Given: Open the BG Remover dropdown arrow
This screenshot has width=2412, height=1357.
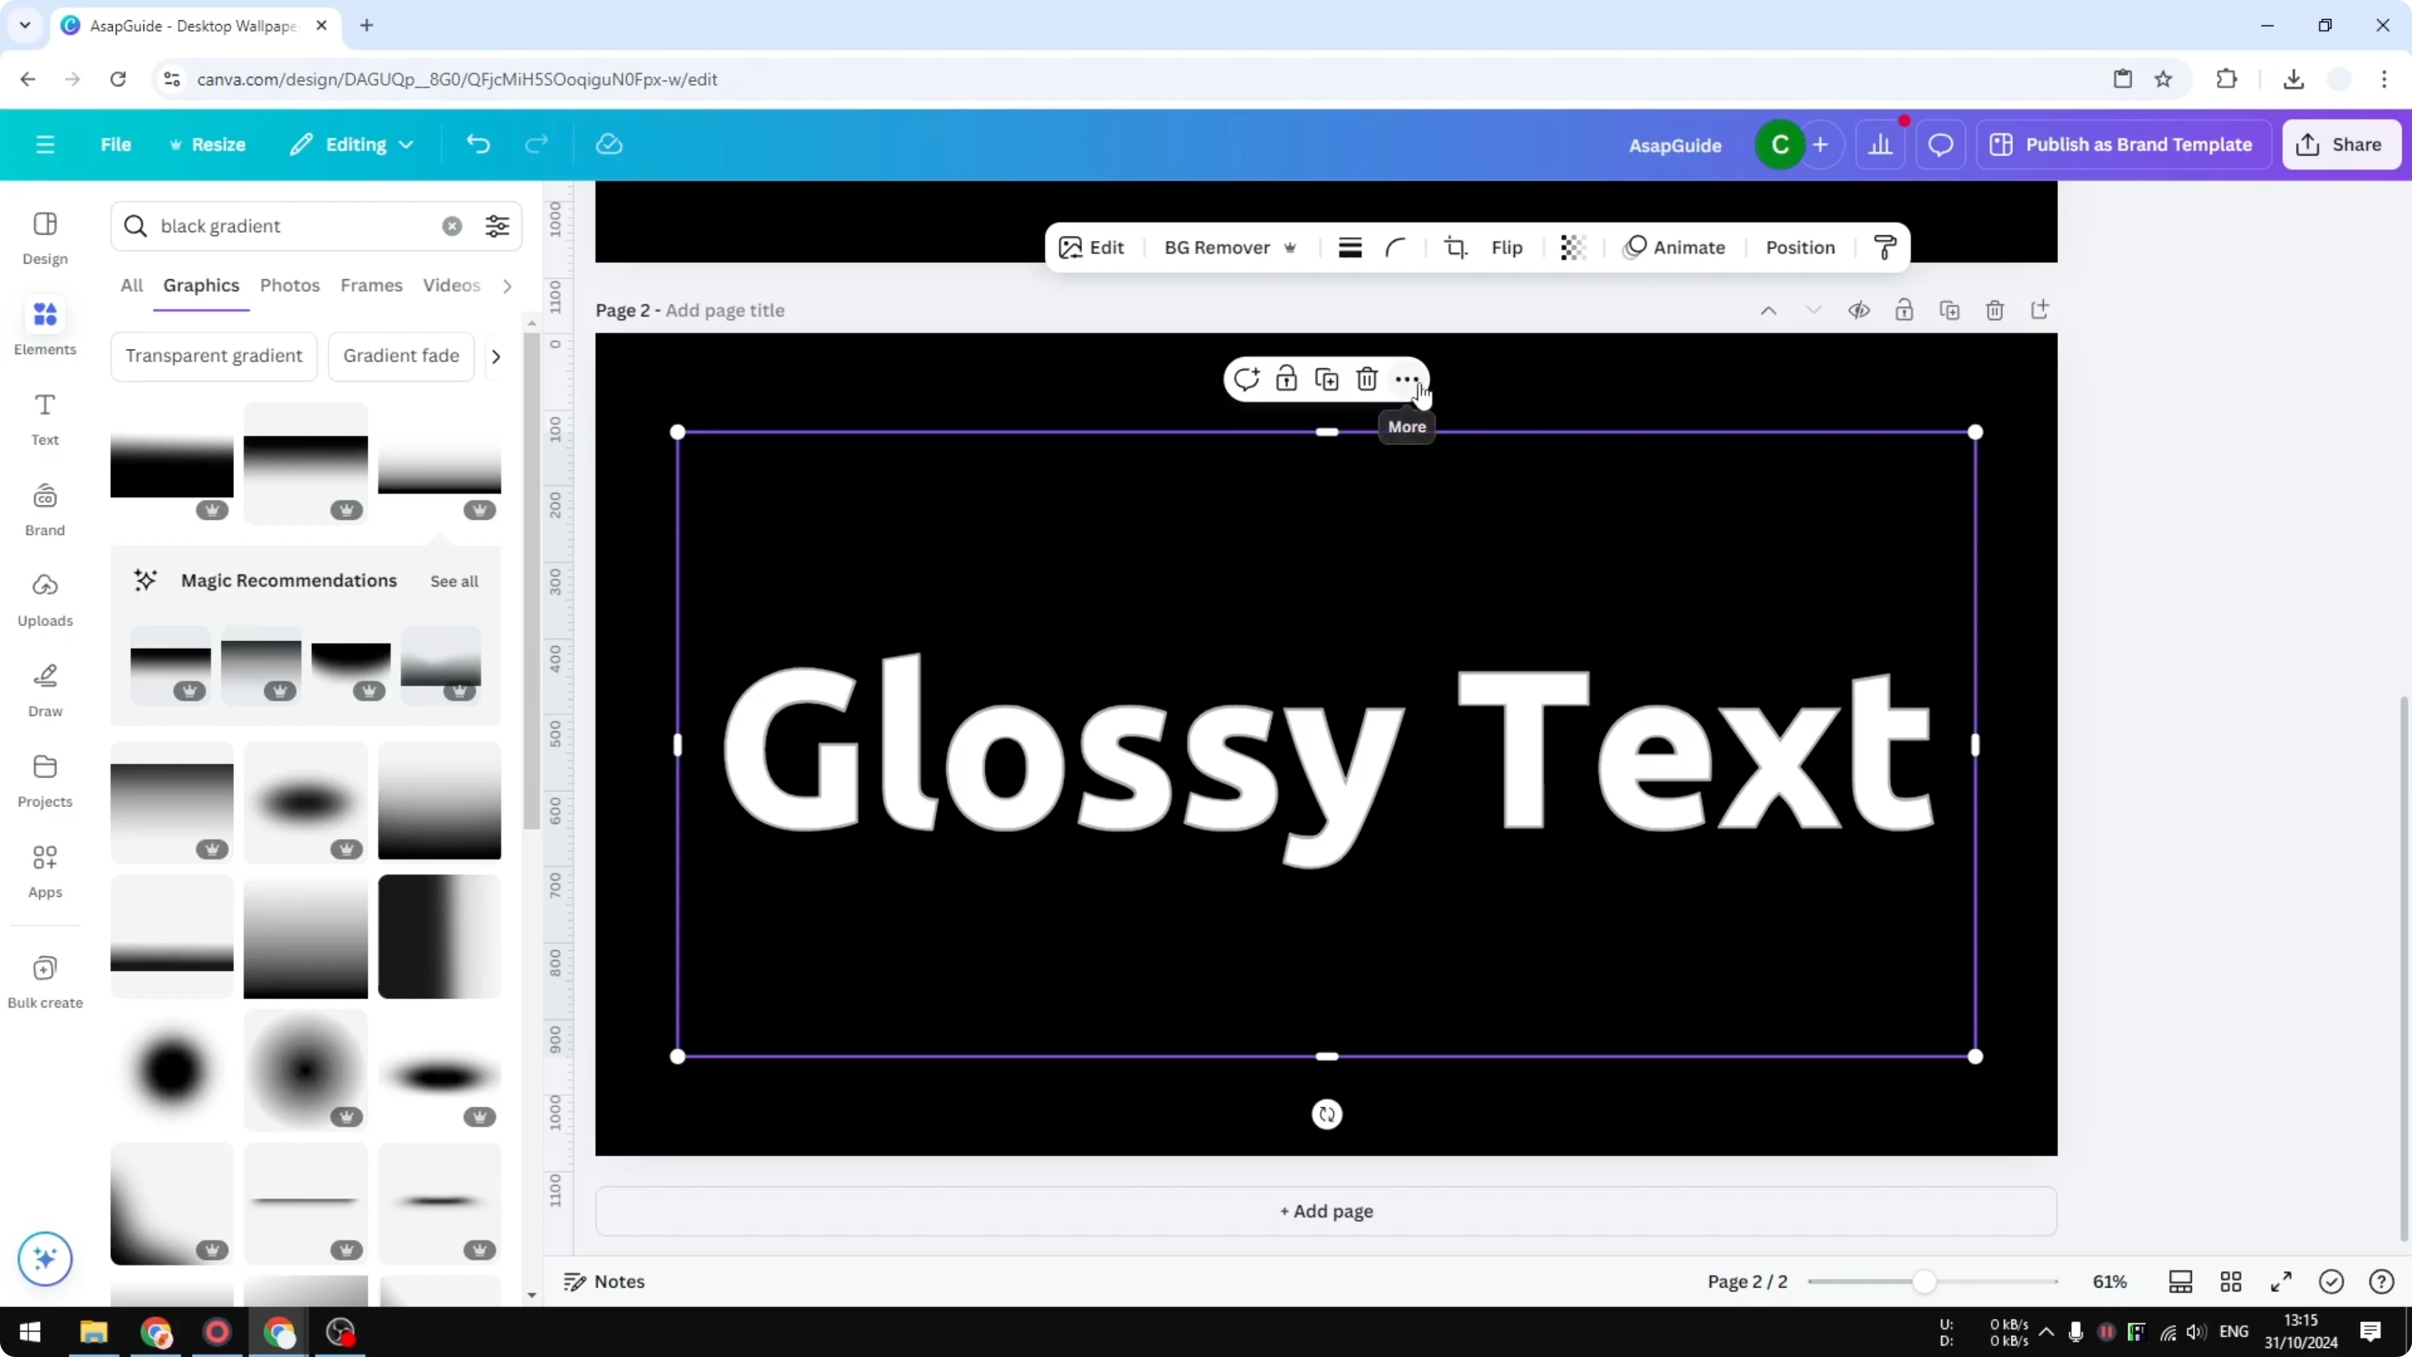Looking at the screenshot, I should pyautogui.click(x=1291, y=247).
